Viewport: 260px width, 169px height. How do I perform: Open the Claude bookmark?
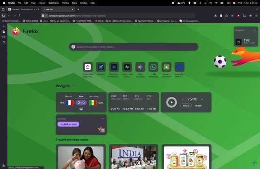[99, 21]
